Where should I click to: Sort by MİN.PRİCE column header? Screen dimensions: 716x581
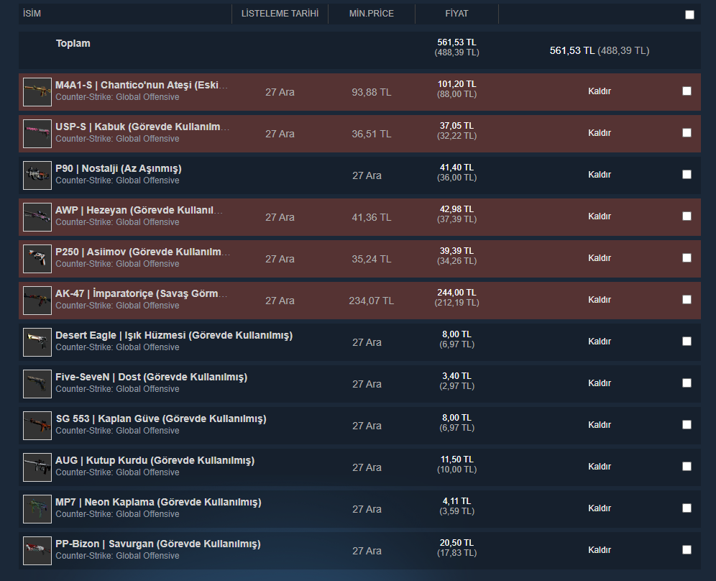pyautogui.click(x=371, y=14)
